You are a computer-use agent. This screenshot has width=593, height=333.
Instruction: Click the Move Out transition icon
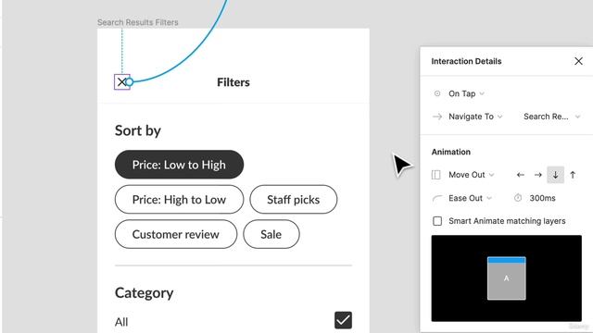tap(436, 175)
